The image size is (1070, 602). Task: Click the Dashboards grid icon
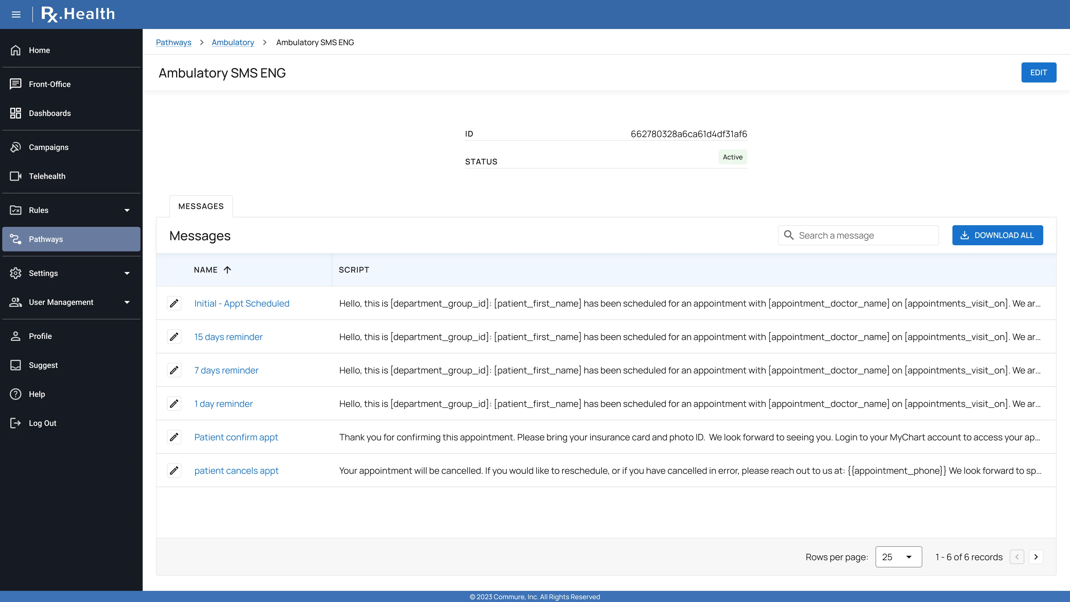[x=16, y=113]
